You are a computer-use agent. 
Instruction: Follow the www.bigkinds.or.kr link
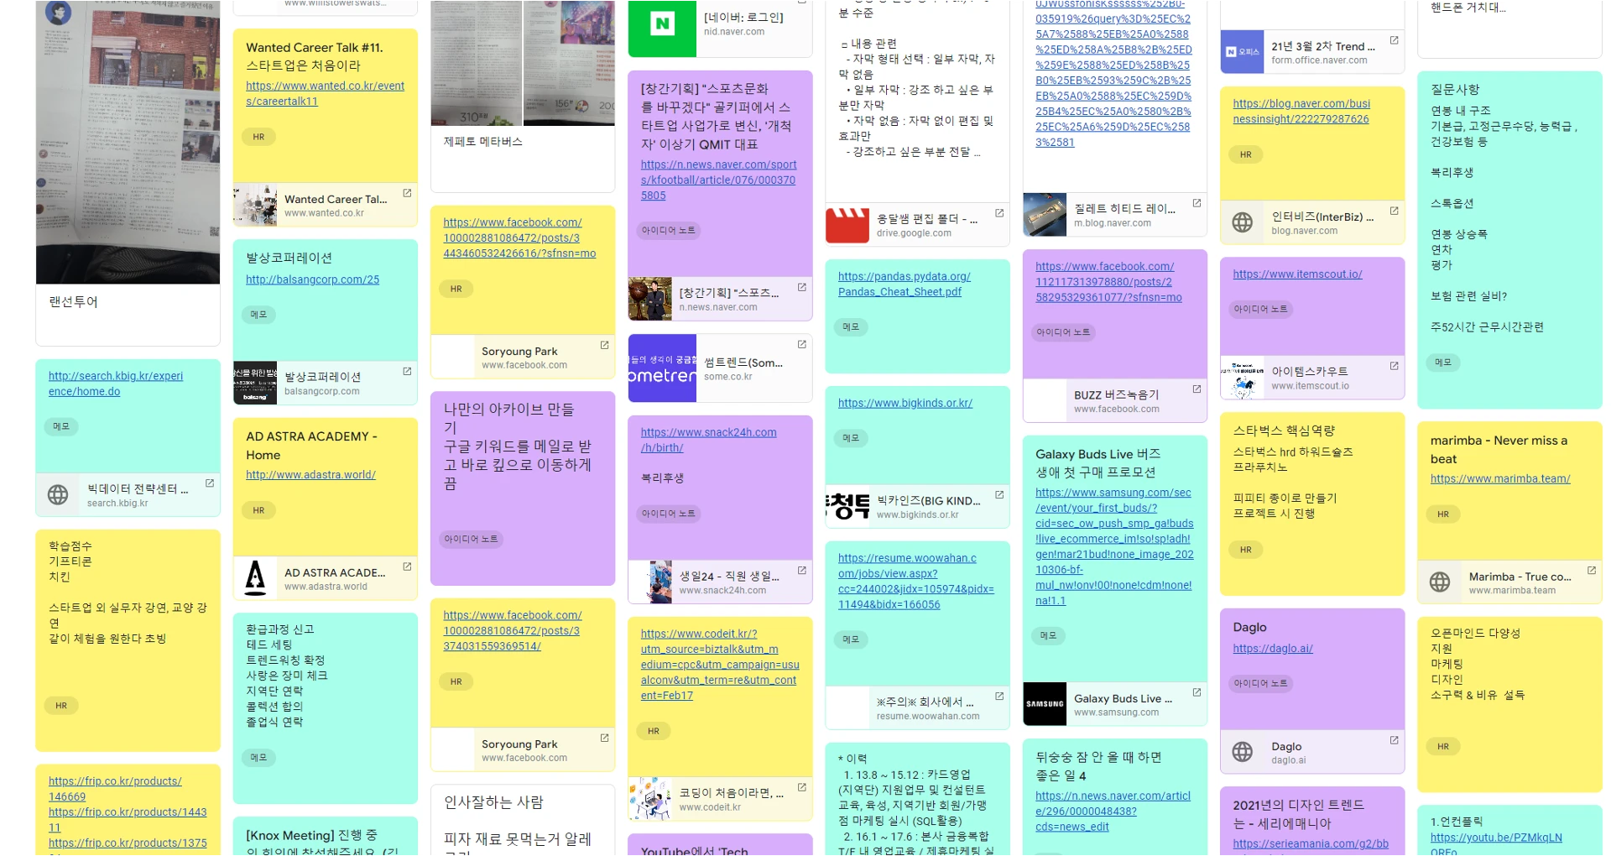tap(905, 403)
